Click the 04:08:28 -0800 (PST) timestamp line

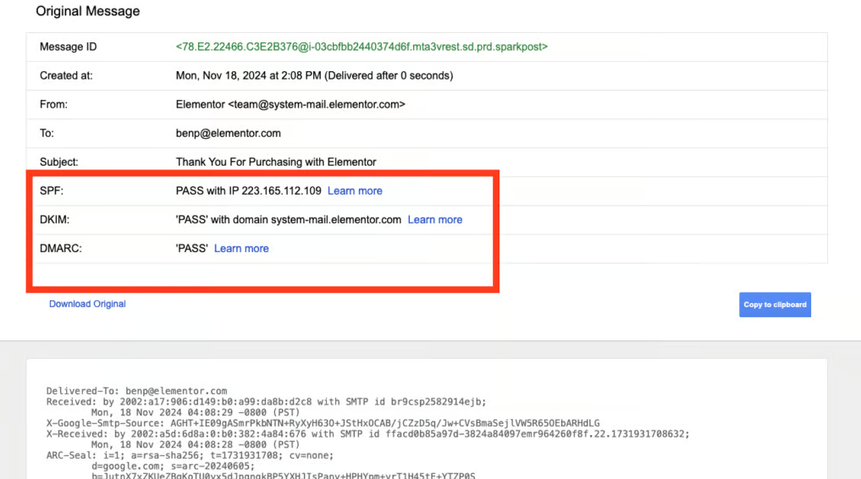pyautogui.click(x=196, y=445)
